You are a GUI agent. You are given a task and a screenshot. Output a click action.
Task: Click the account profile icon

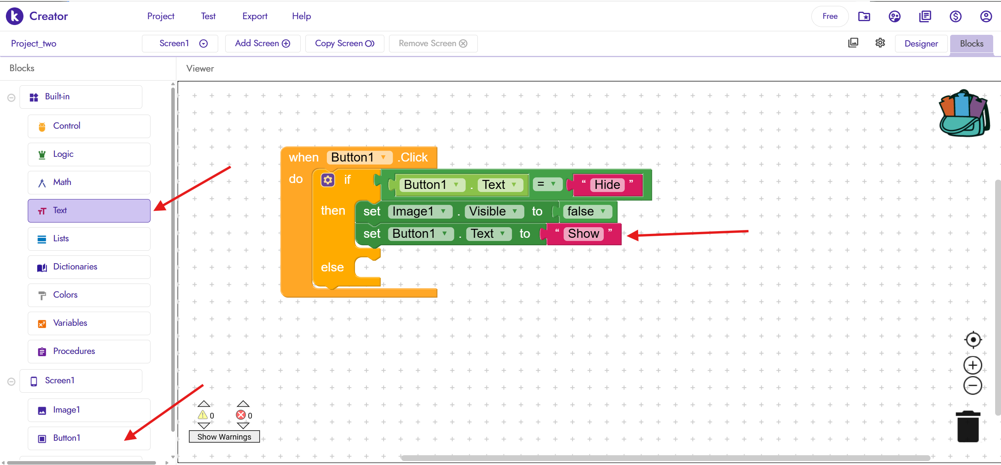986,16
